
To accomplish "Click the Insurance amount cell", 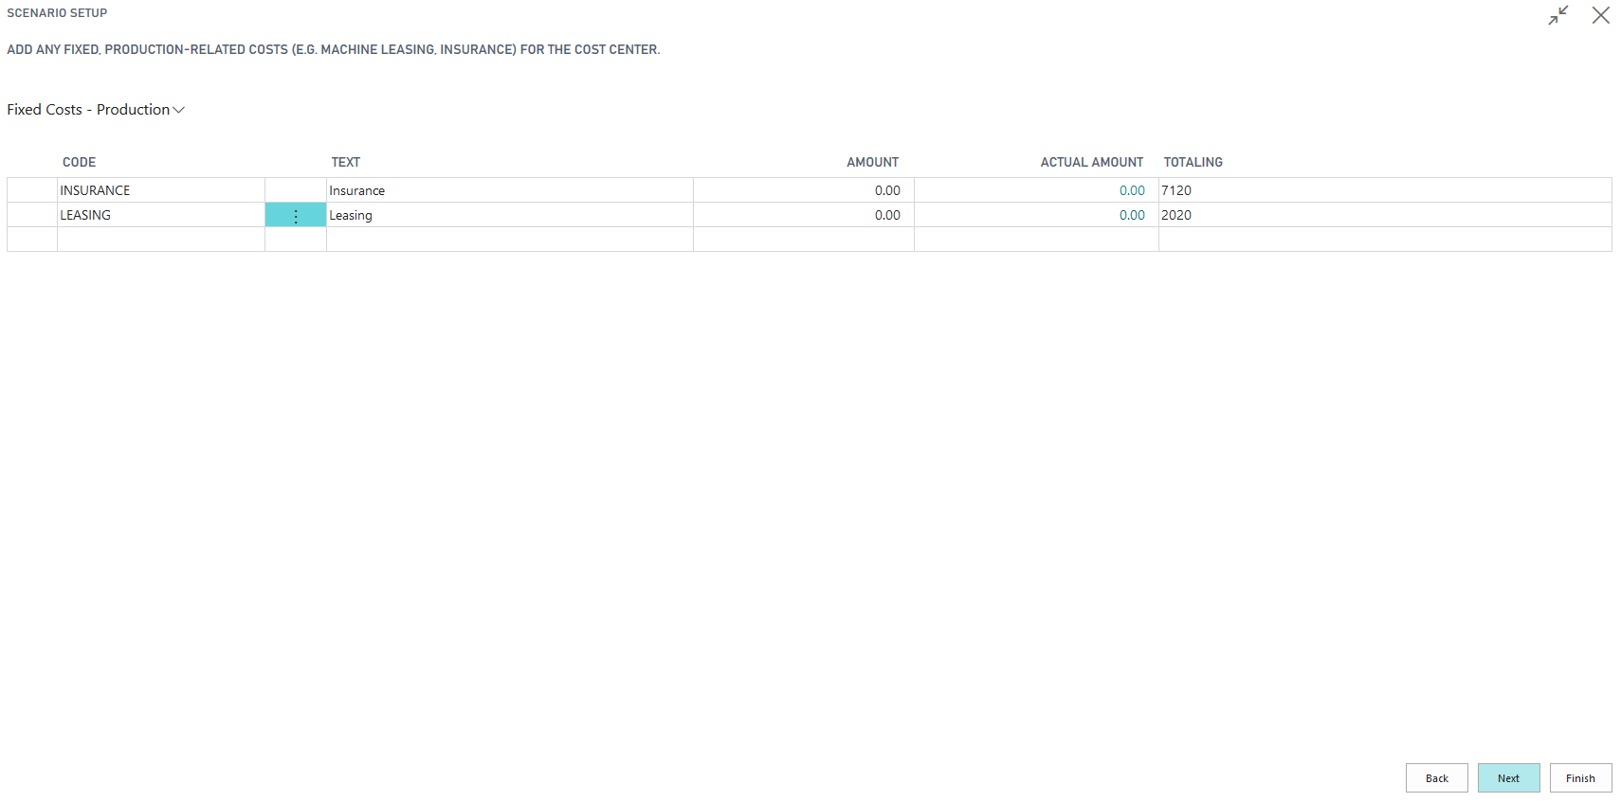I will (803, 190).
